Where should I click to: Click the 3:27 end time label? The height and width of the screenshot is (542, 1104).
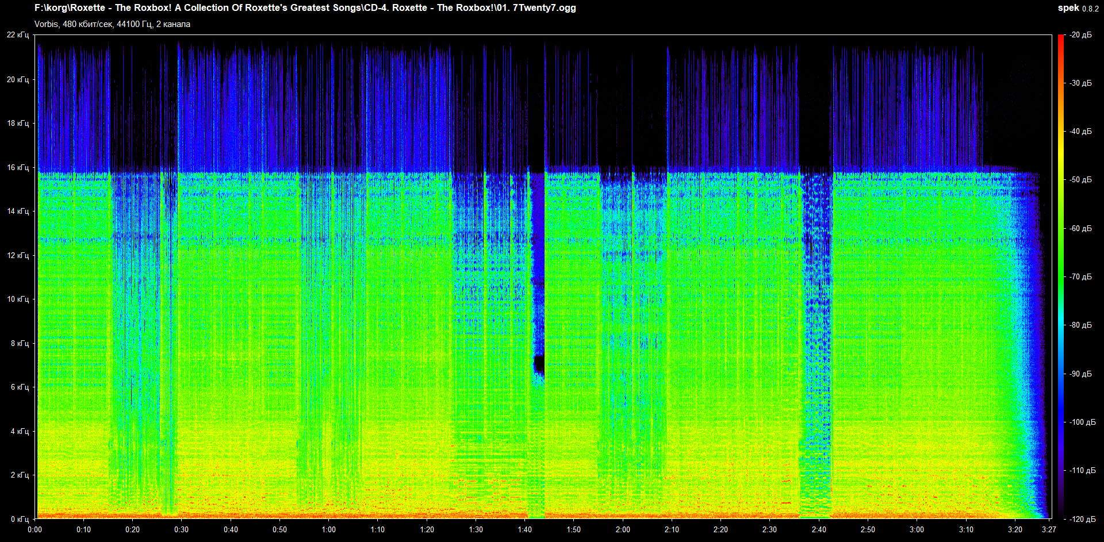(1049, 529)
